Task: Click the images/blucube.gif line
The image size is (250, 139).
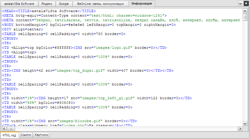Action: pos(69,121)
